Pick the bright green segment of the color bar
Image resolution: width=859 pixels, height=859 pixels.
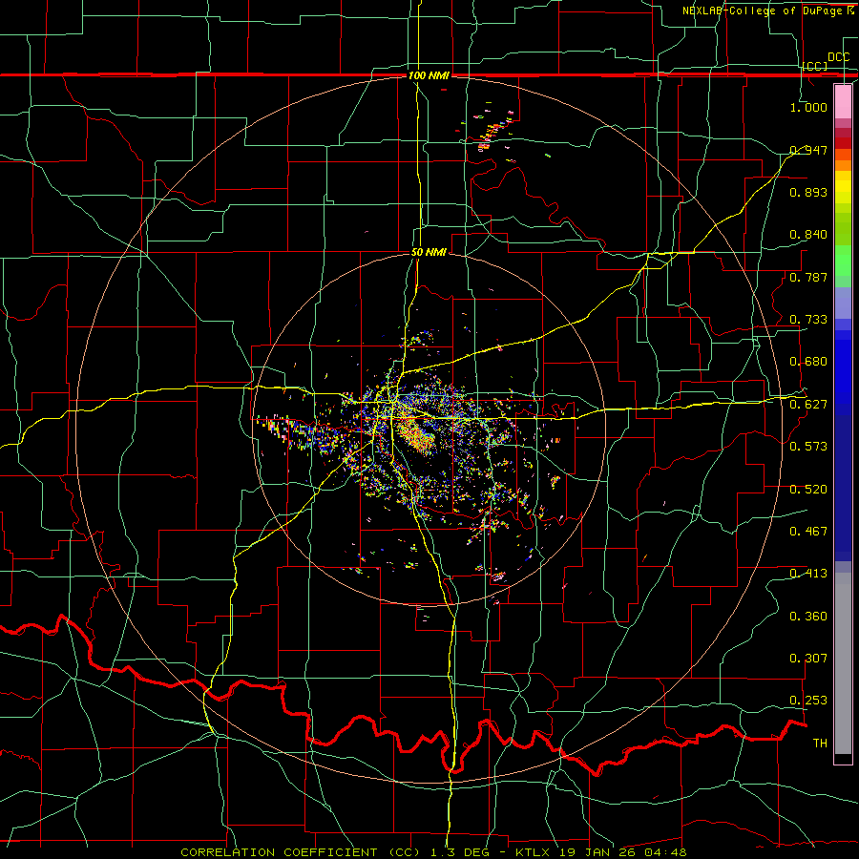pyautogui.click(x=843, y=261)
